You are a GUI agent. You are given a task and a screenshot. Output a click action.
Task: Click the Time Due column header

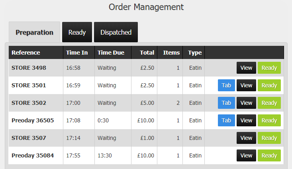113,53
